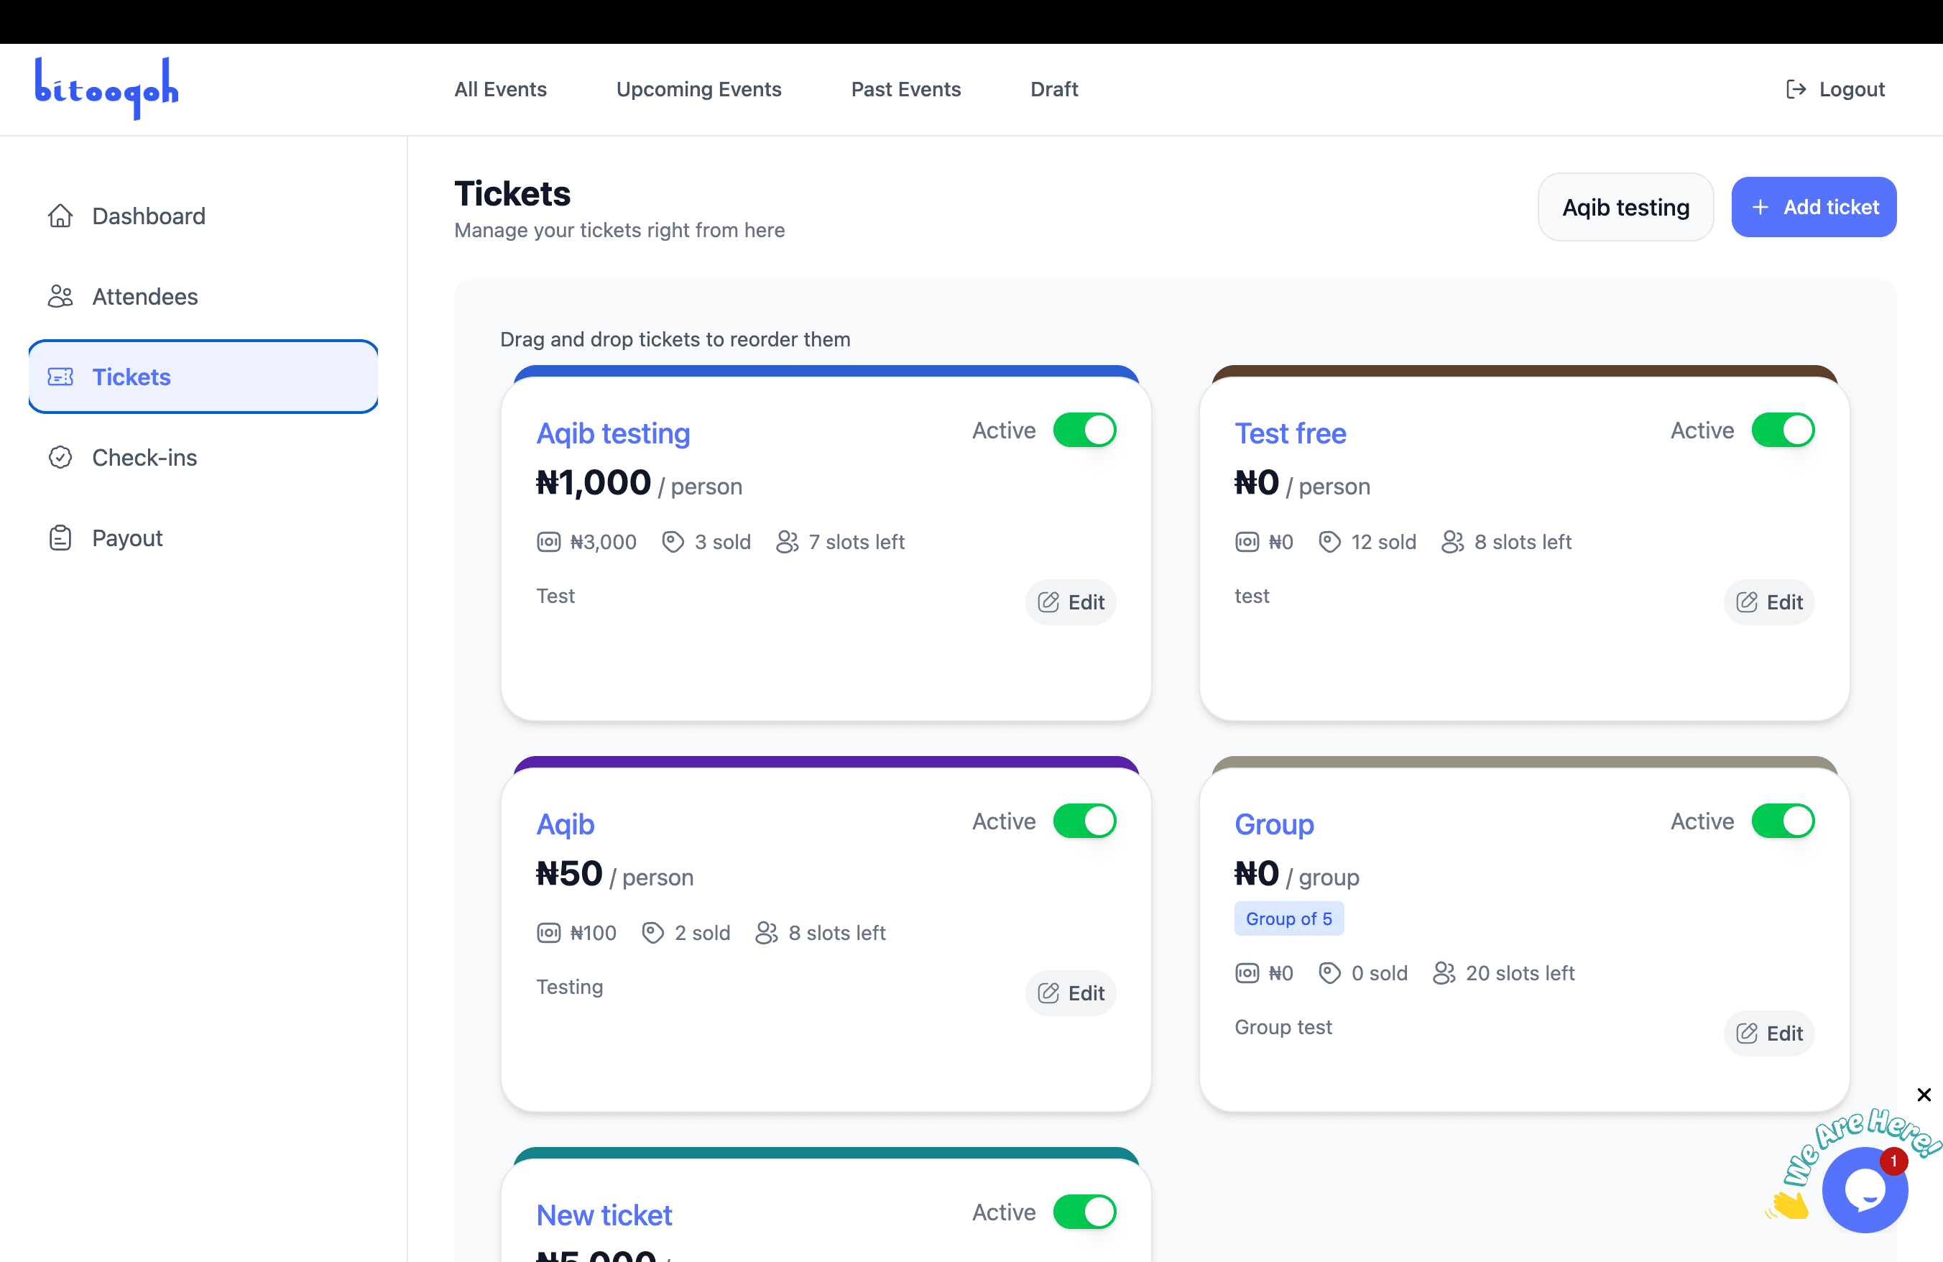
Task: Click slots icon on Aqib testing card
Action: point(787,542)
